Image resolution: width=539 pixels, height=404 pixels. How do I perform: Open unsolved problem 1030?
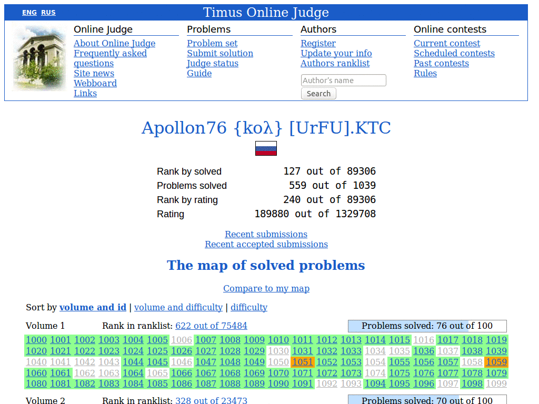(278, 351)
